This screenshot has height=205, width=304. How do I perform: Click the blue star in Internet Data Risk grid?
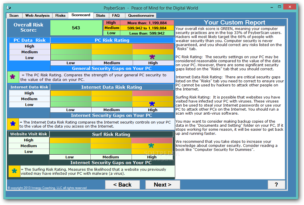(x=152, y=104)
